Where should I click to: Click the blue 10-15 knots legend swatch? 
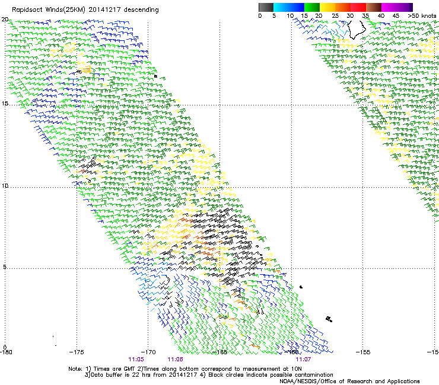(x=297, y=7)
